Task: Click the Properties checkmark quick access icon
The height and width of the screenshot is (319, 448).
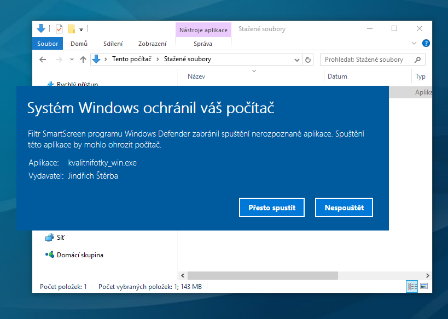Action: (x=59, y=29)
